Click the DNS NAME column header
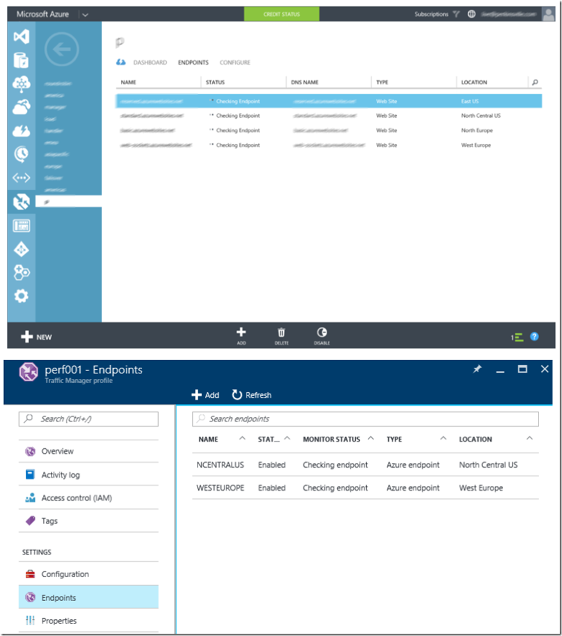 304,82
